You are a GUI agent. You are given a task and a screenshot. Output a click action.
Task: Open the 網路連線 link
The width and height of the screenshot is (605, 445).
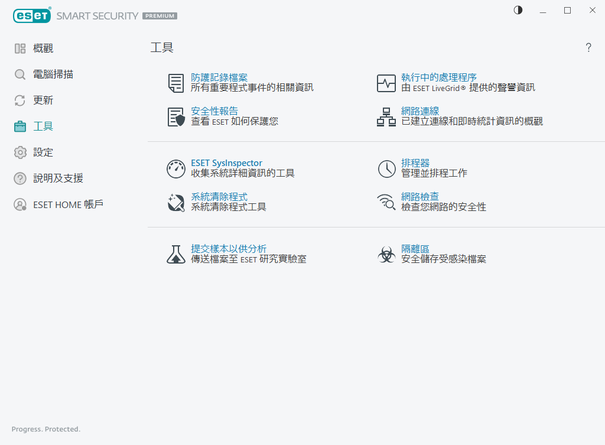click(420, 111)
